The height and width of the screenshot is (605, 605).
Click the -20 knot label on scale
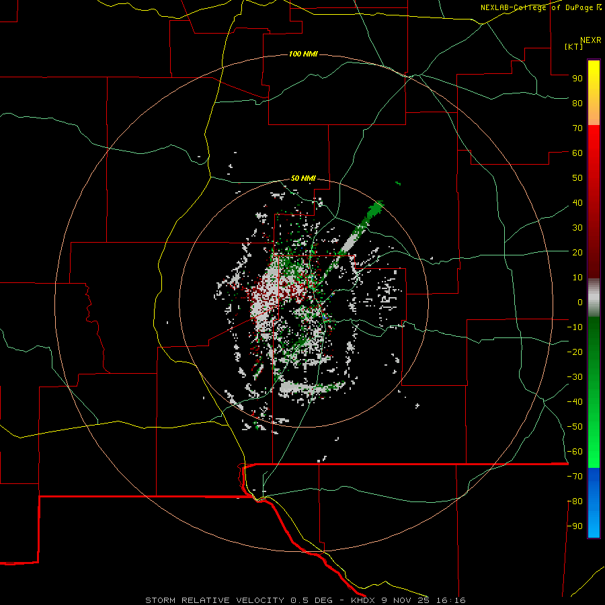(x=575, y=352)
